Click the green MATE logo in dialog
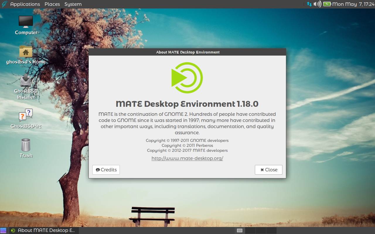The image size is (375, 234). pyautogui.click(x=187, y=78)
